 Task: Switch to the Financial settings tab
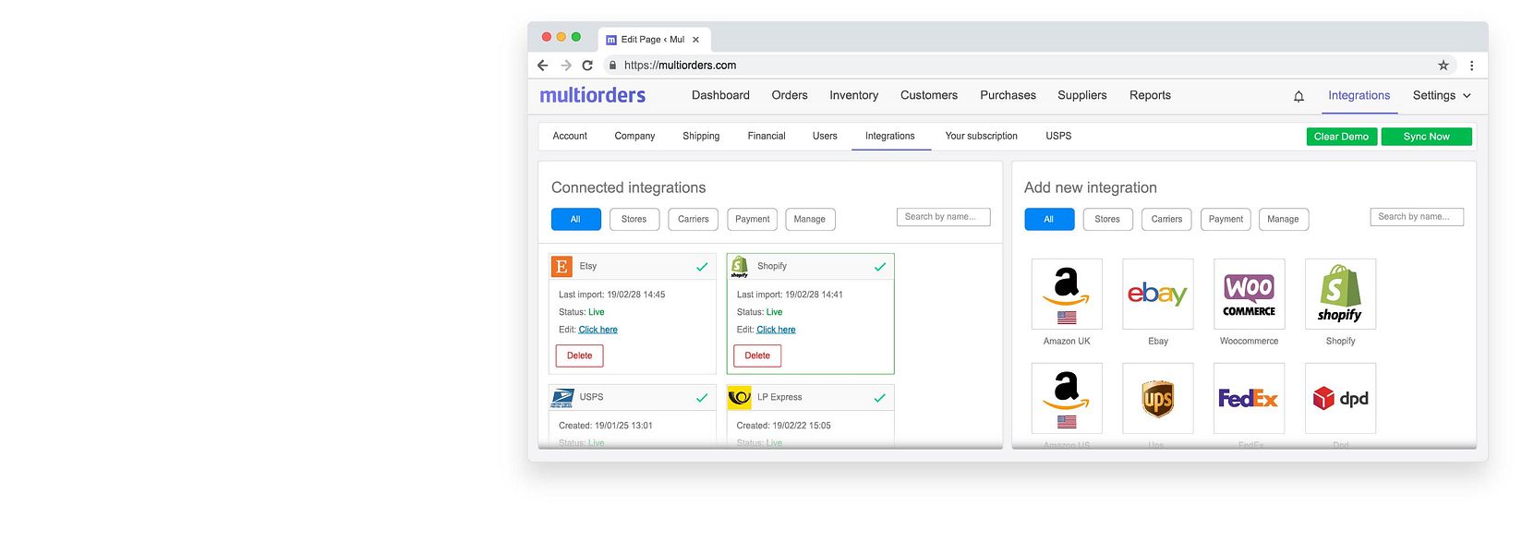767,136
